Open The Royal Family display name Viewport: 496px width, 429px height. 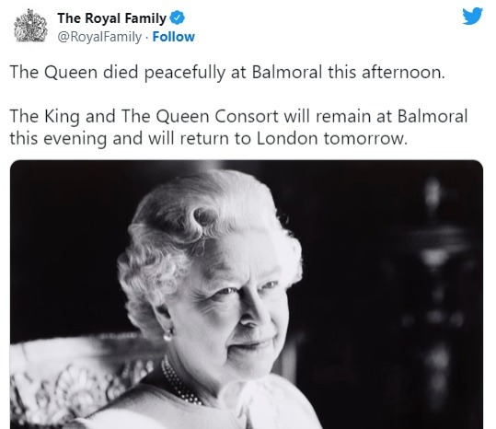click(x=111, y=18)
